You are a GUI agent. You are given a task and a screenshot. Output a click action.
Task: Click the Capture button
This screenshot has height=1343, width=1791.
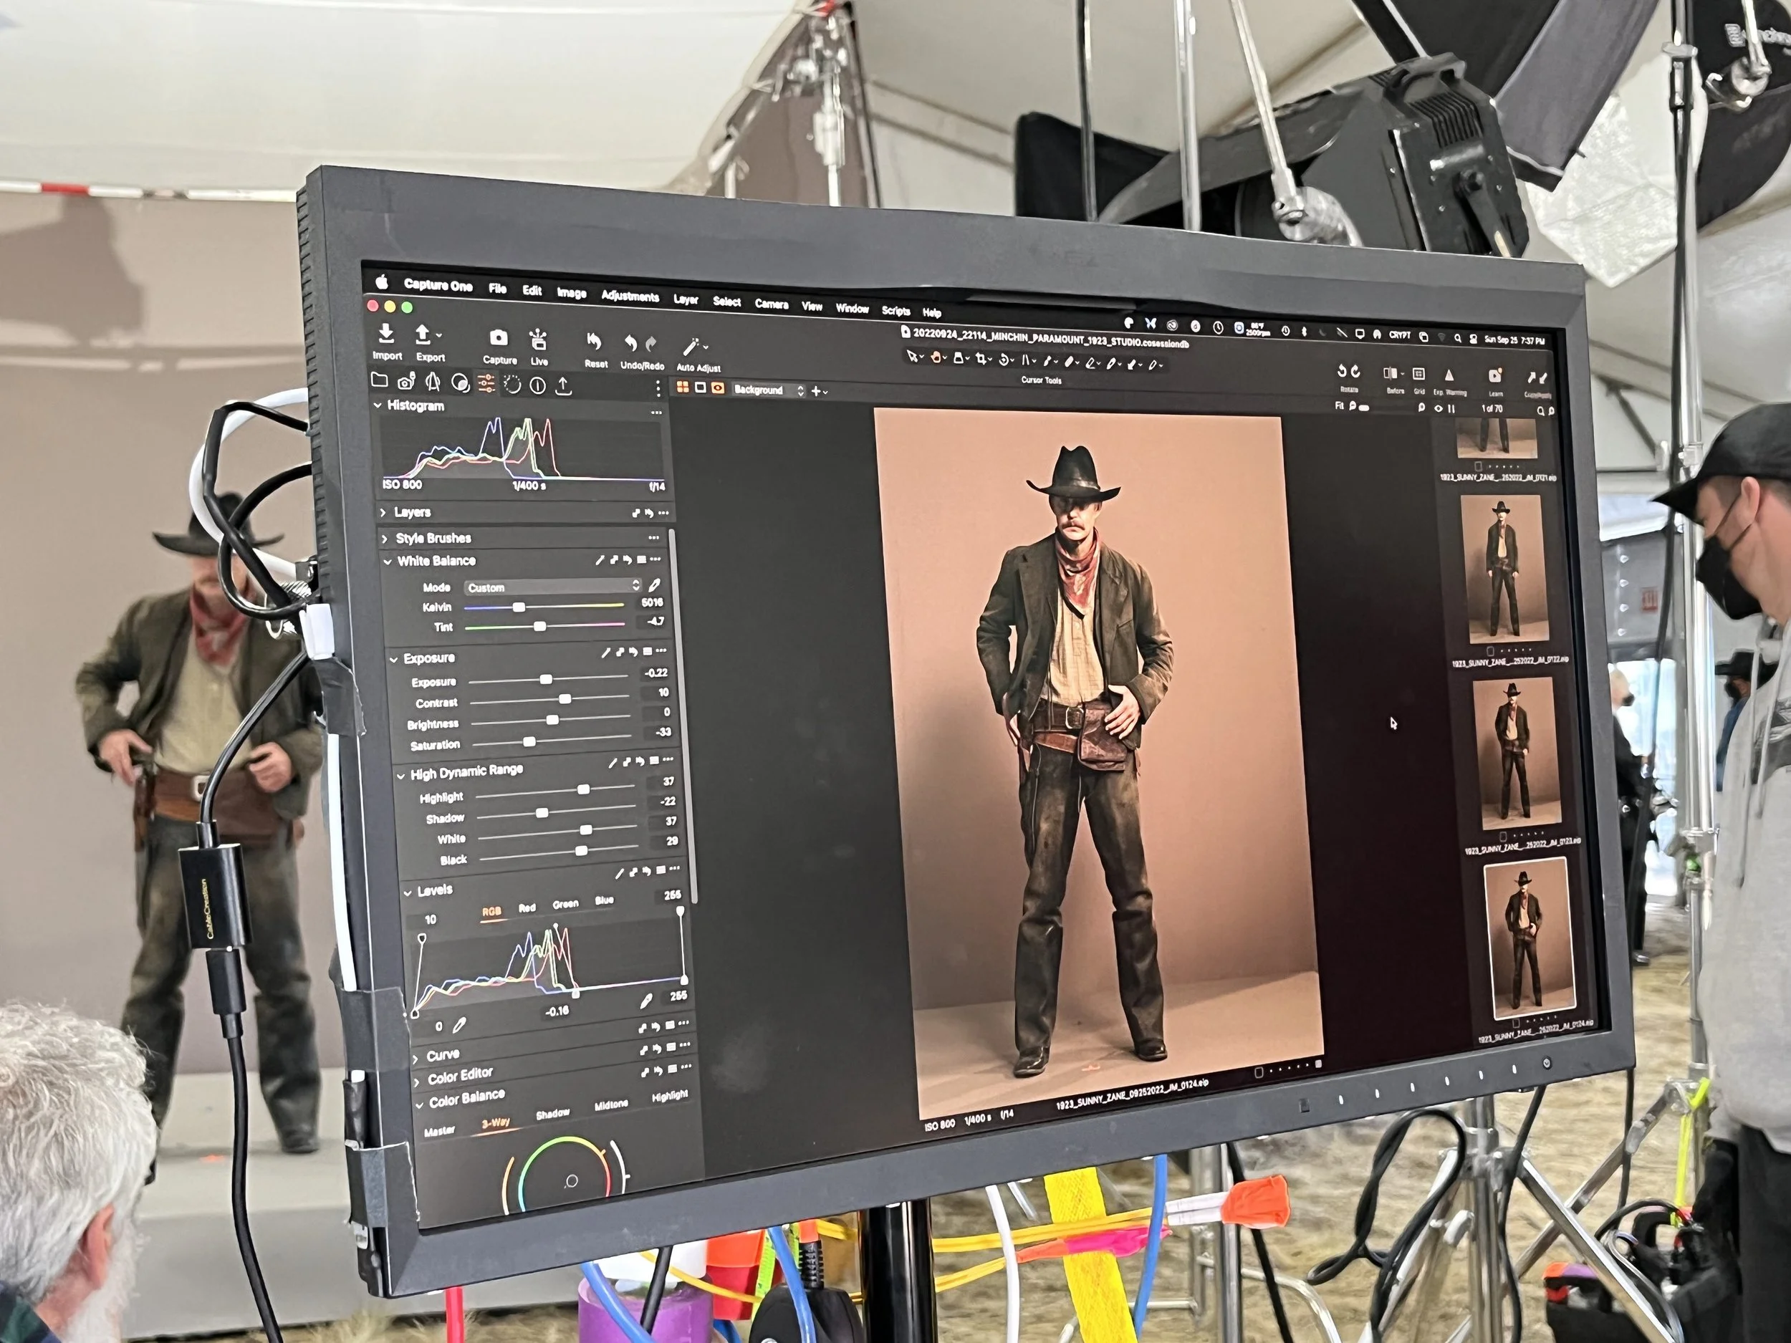pyautogui.click(x=499, y=340)
